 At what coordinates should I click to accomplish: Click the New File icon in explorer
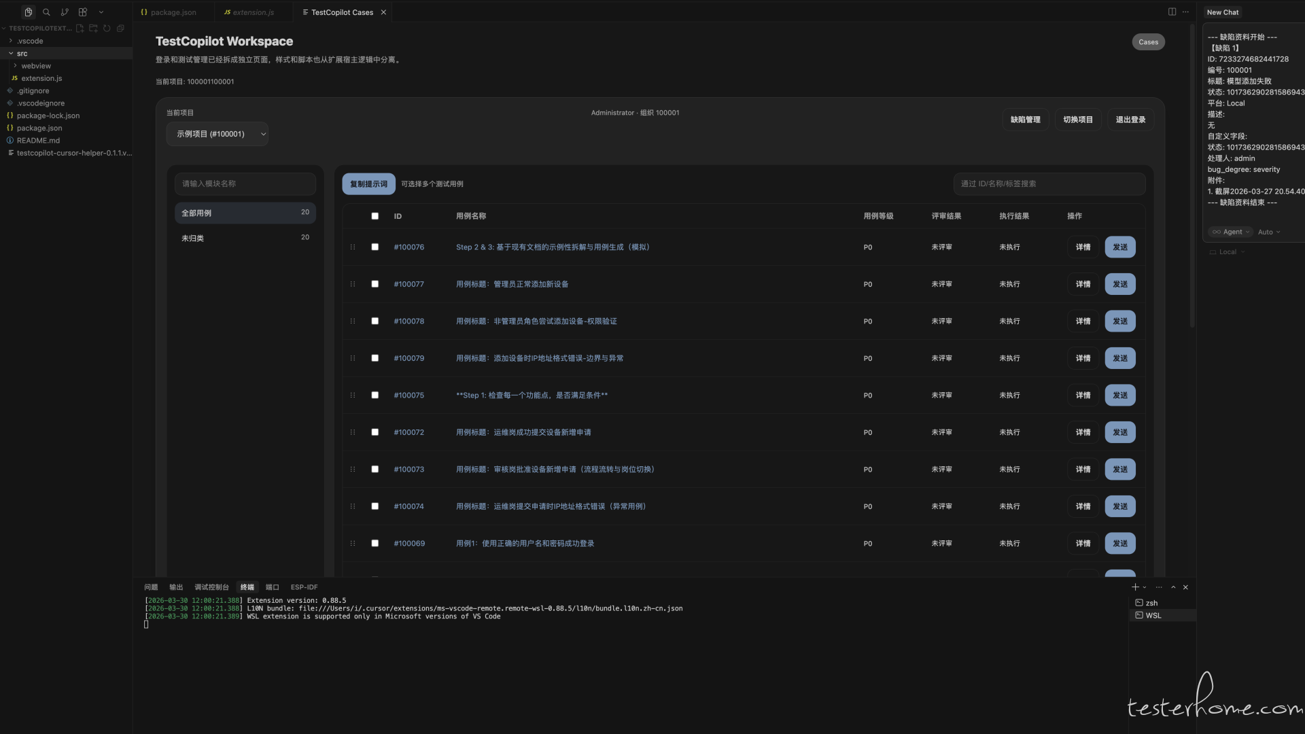80,29
